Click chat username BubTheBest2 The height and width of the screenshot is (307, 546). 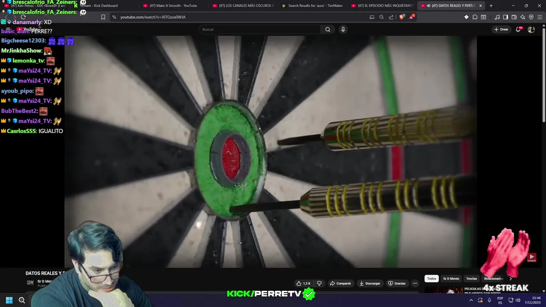[x=19, y=111]
